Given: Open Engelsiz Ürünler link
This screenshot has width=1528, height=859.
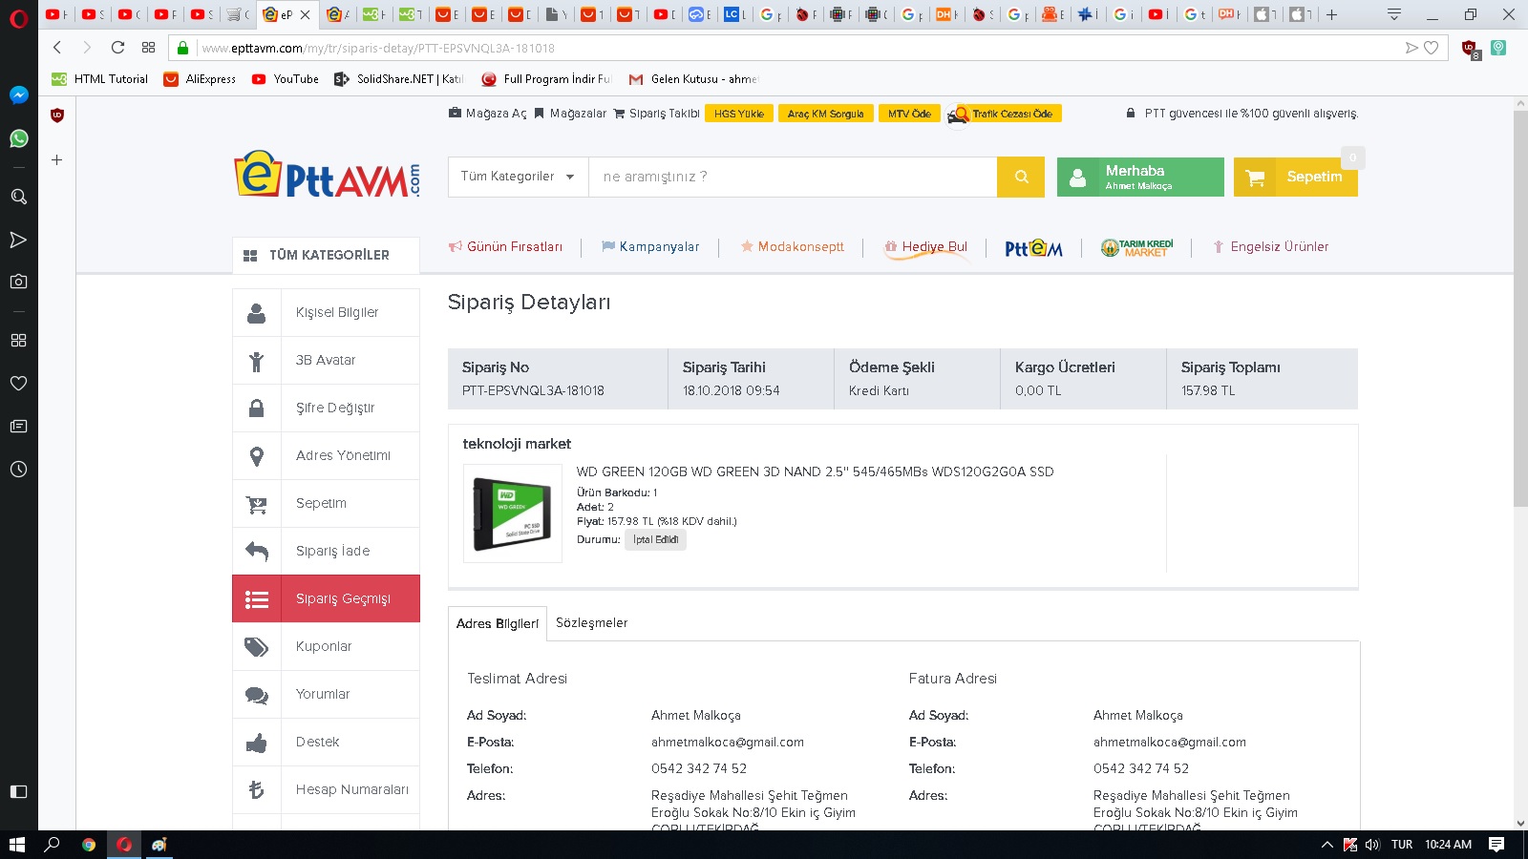Looking at the screenshot, I should 1270,246.
